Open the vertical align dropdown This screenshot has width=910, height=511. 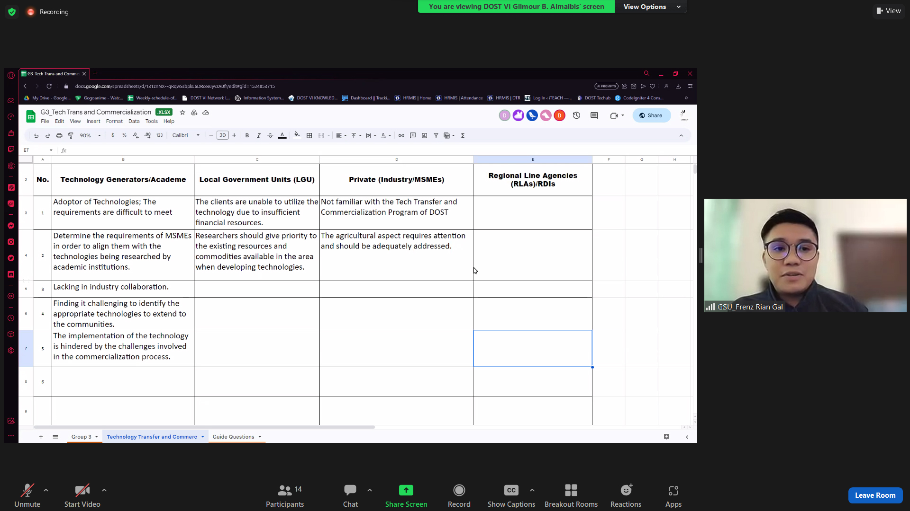pos(356,135)
